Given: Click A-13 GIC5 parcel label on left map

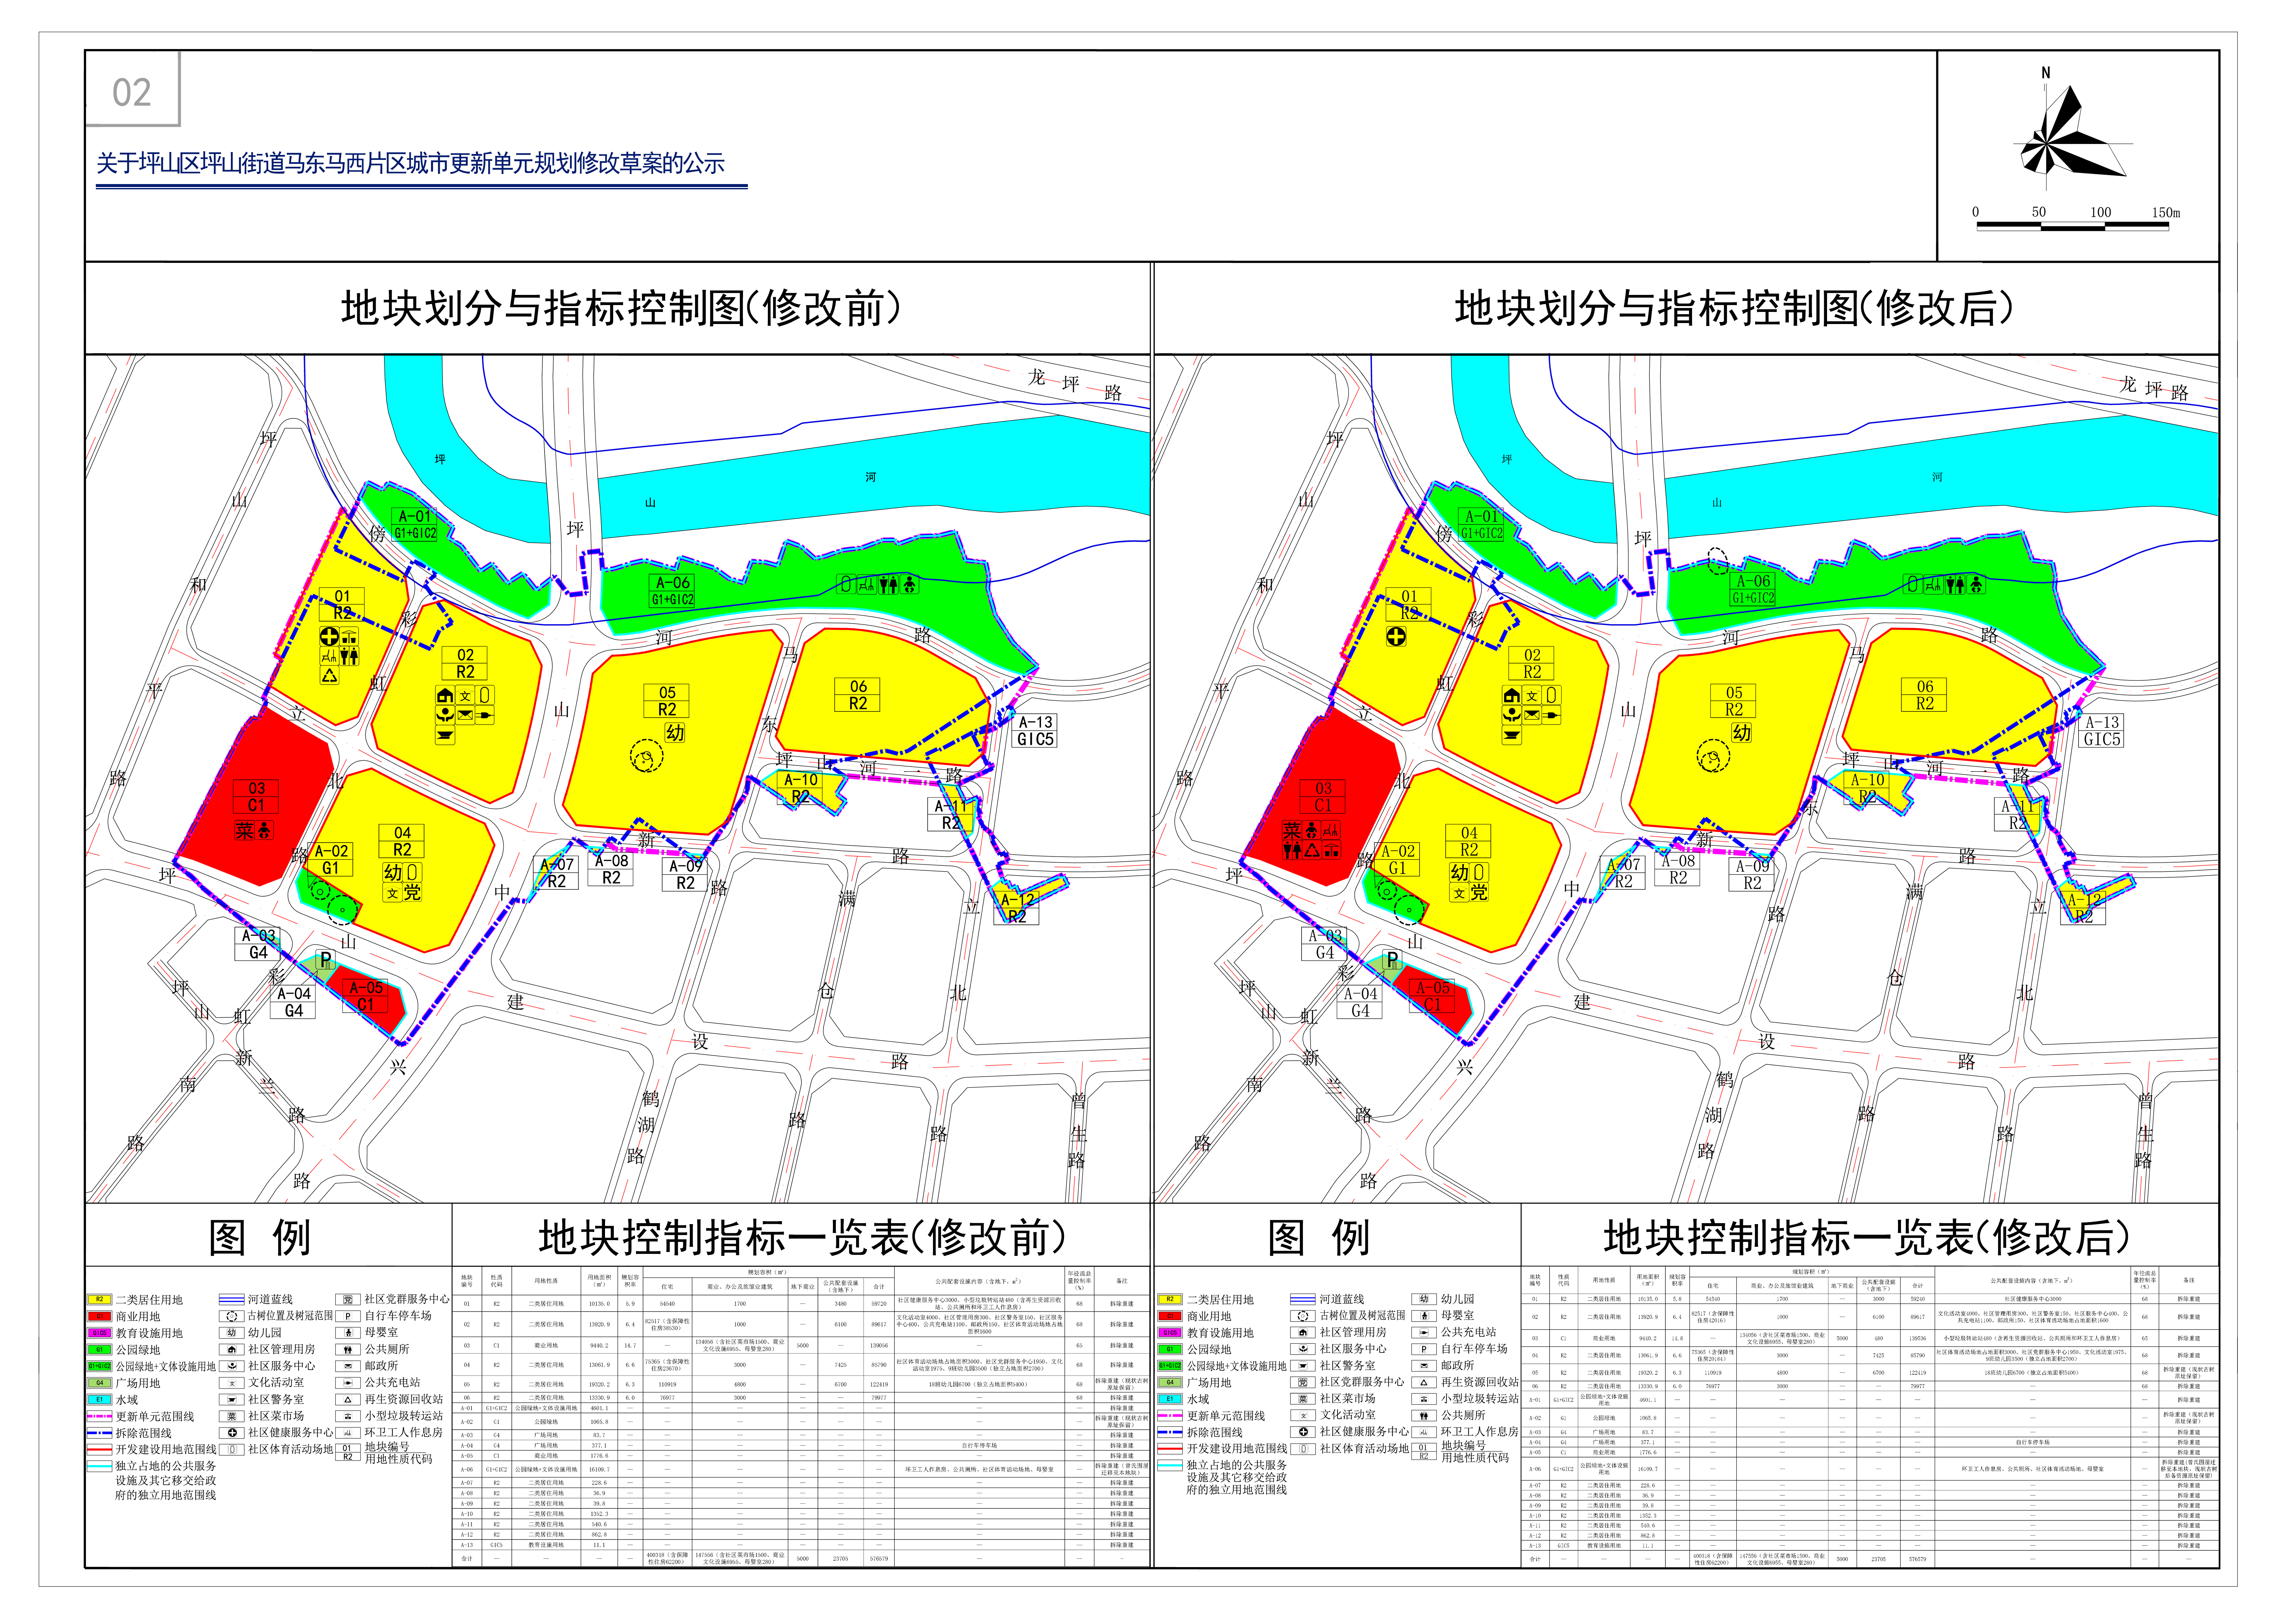Looking at the screenshot, I should 1035,731.
